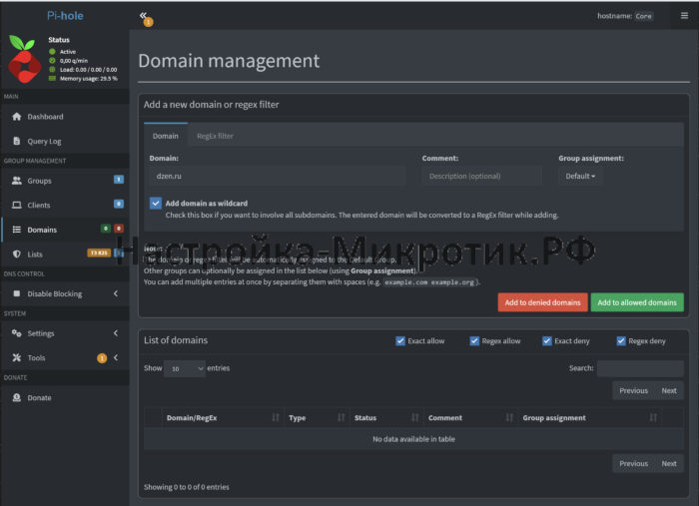The height and width of the screenshot is (506, 699).
Task: Toggle the Exact deny filter checkbox
Action: coord(547,341)
